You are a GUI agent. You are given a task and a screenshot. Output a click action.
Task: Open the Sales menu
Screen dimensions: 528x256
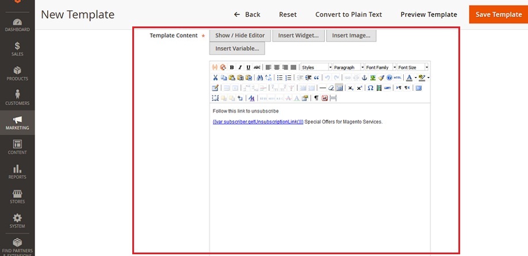[17, 49]
